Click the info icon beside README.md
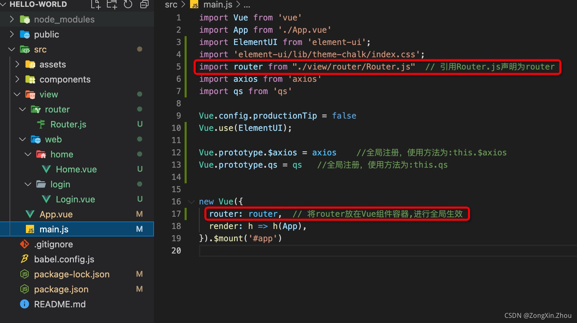Image resolution: width=577 pixels, height=323 pixels. pyautogui.click(x=25, y=304)
